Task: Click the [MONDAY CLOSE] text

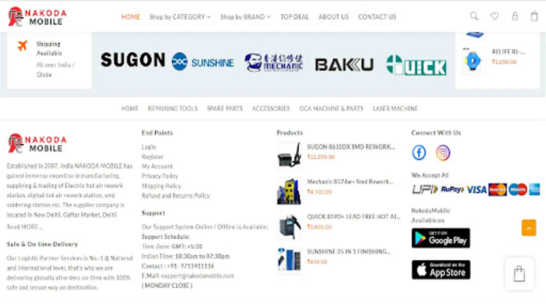Action: [x=167, y=286]
